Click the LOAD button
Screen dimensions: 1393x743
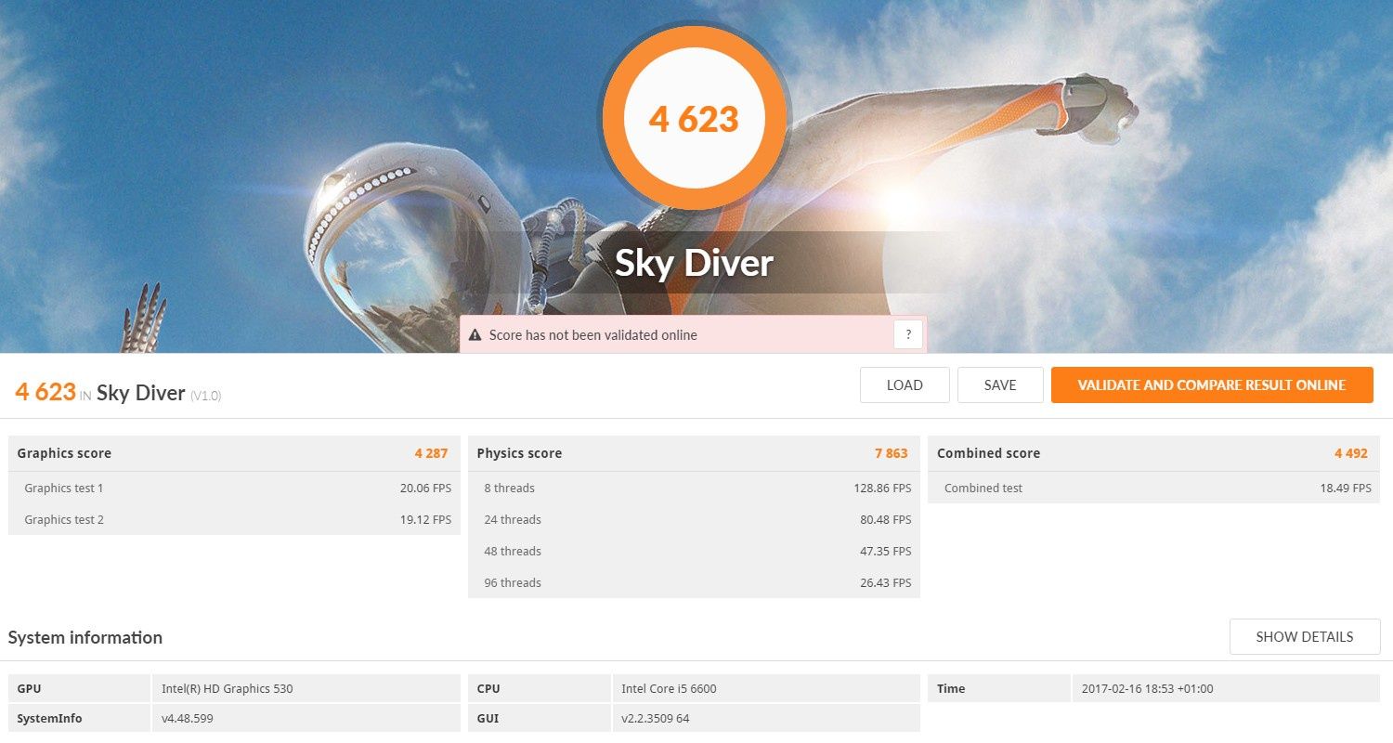click(905, 385)
